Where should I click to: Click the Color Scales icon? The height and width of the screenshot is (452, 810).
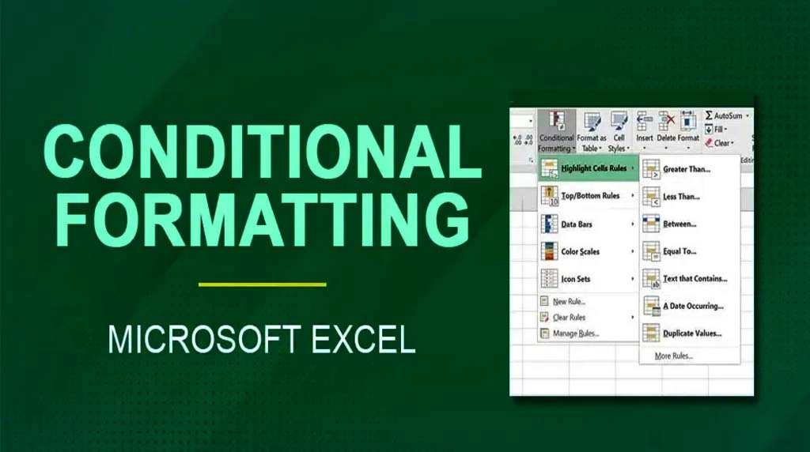[549, 251]
